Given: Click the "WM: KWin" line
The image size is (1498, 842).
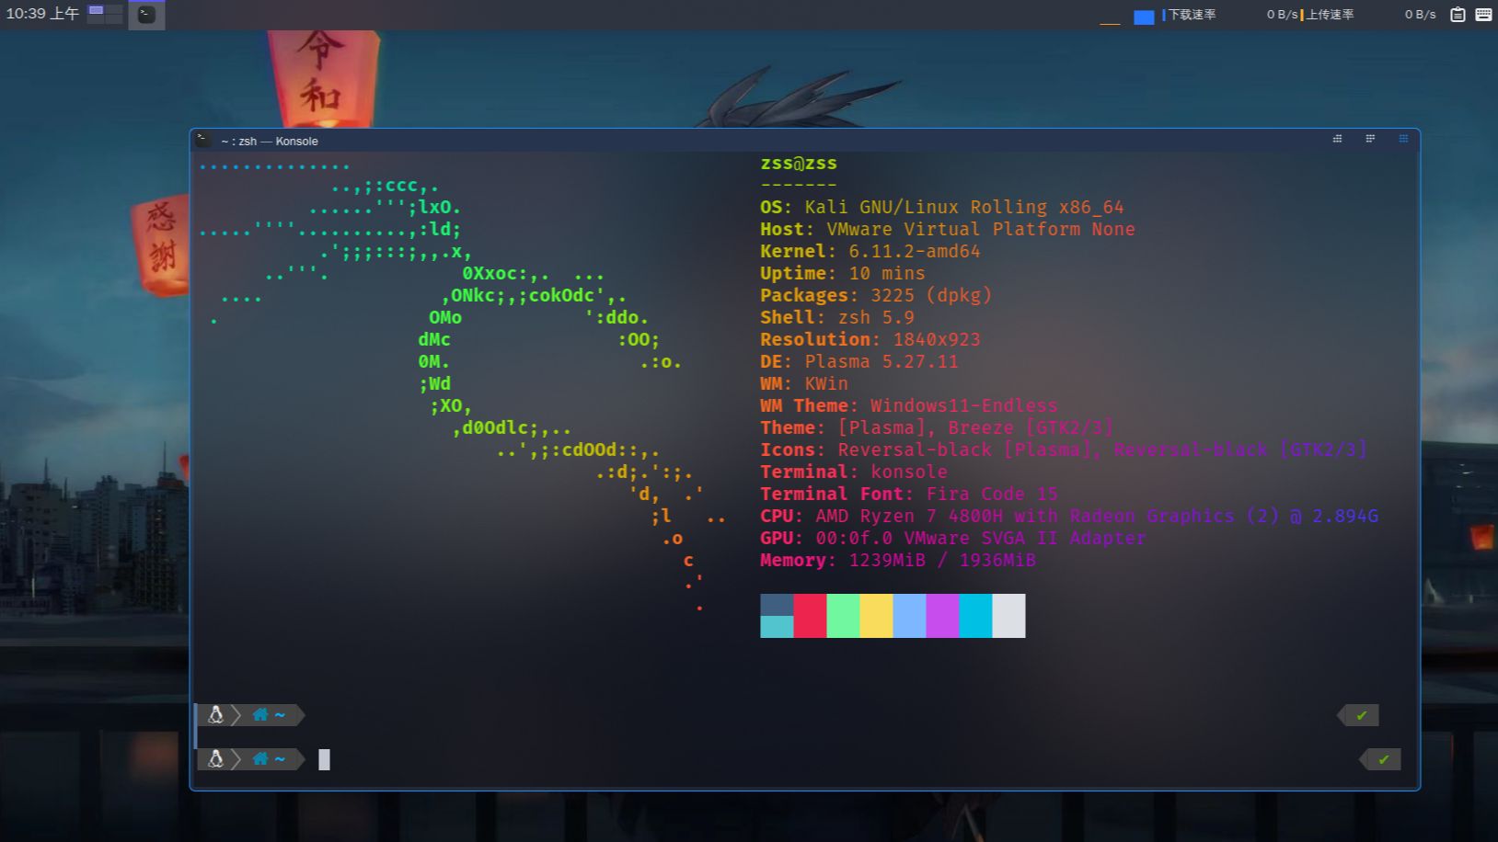Looking at the screenshot, I should (x=804, y=384).
